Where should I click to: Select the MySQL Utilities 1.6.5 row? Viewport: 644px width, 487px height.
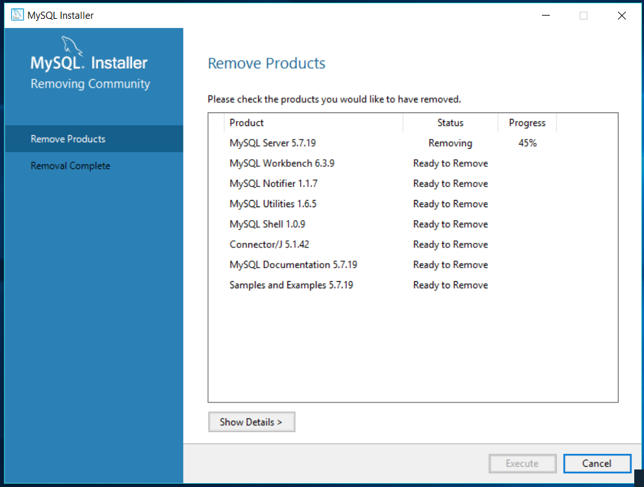click(x=413, y=204)
